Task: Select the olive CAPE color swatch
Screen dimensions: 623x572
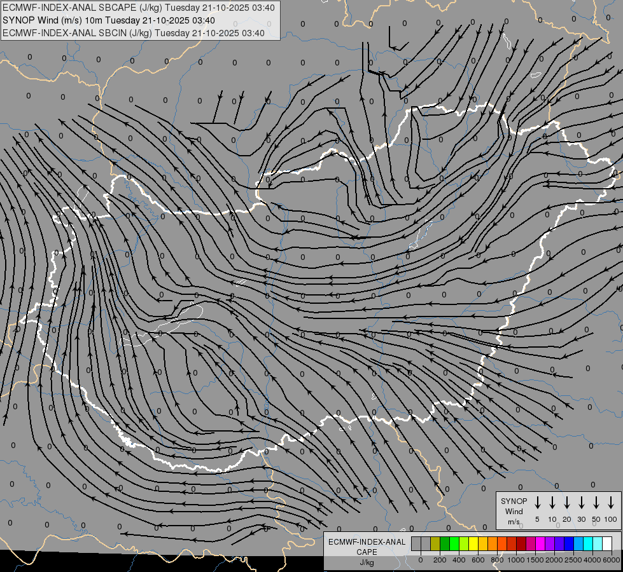Action: tap(435, 544)
